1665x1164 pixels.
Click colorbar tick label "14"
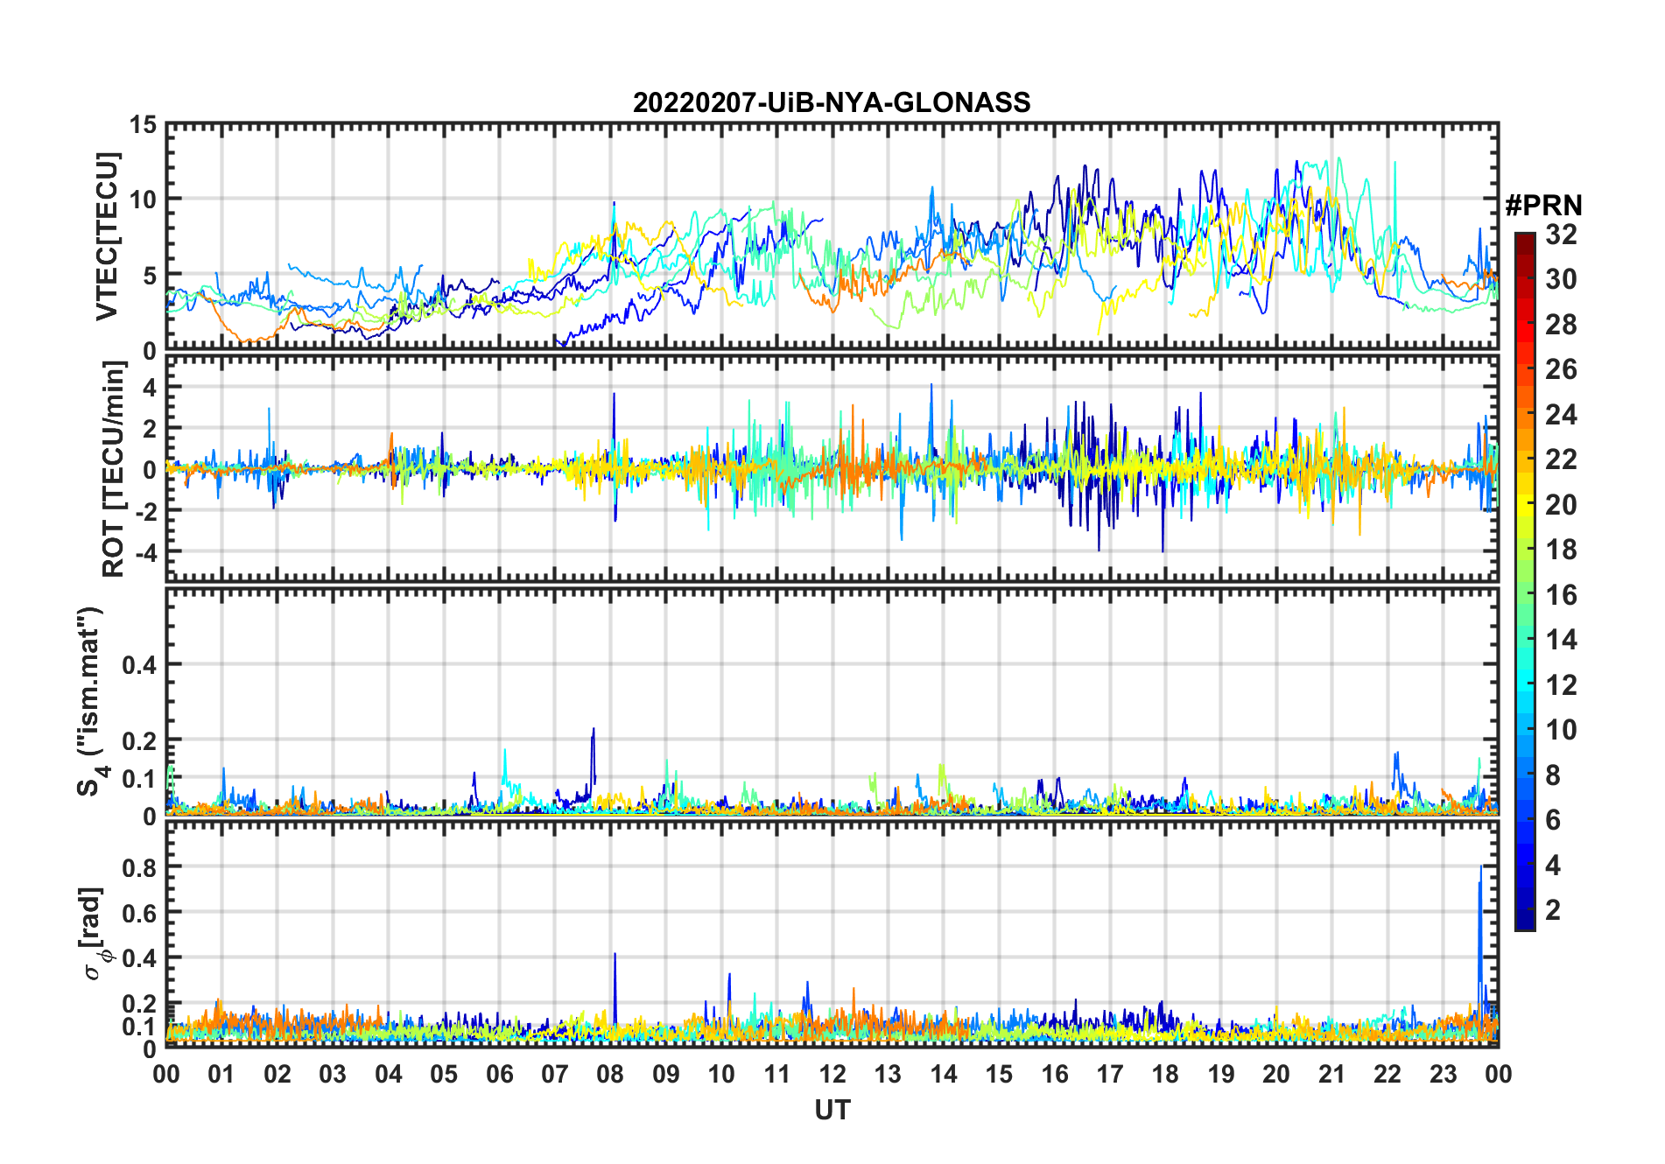1562,640
